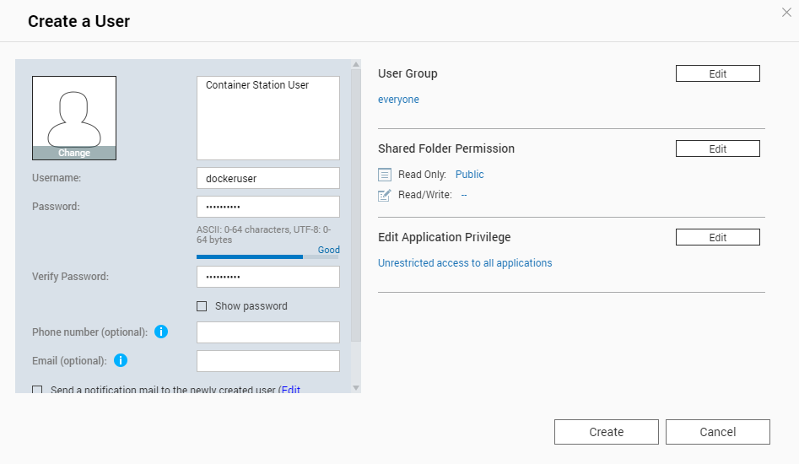799x464 pixels.
Task: Click the password strength bar
Action: (x=267, y=256)
